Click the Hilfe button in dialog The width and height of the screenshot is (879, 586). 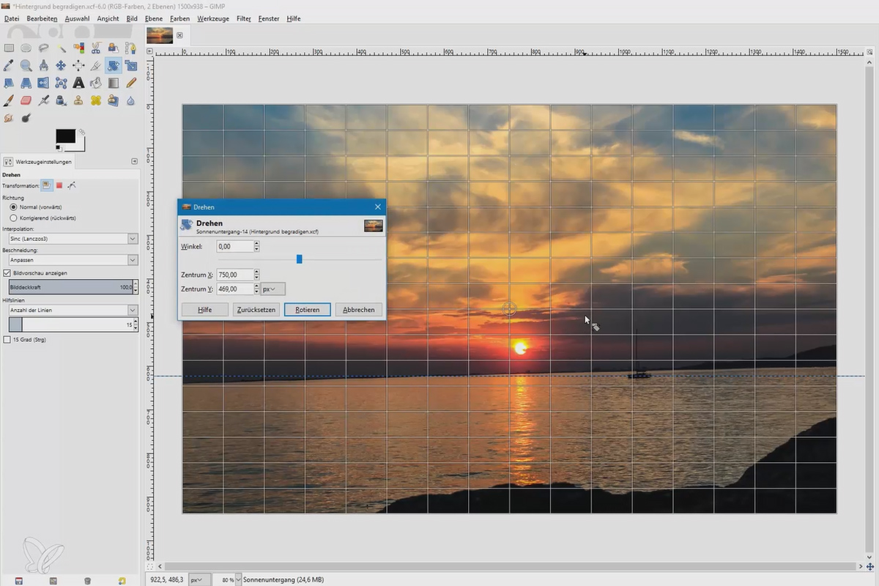tap(205, 310)
